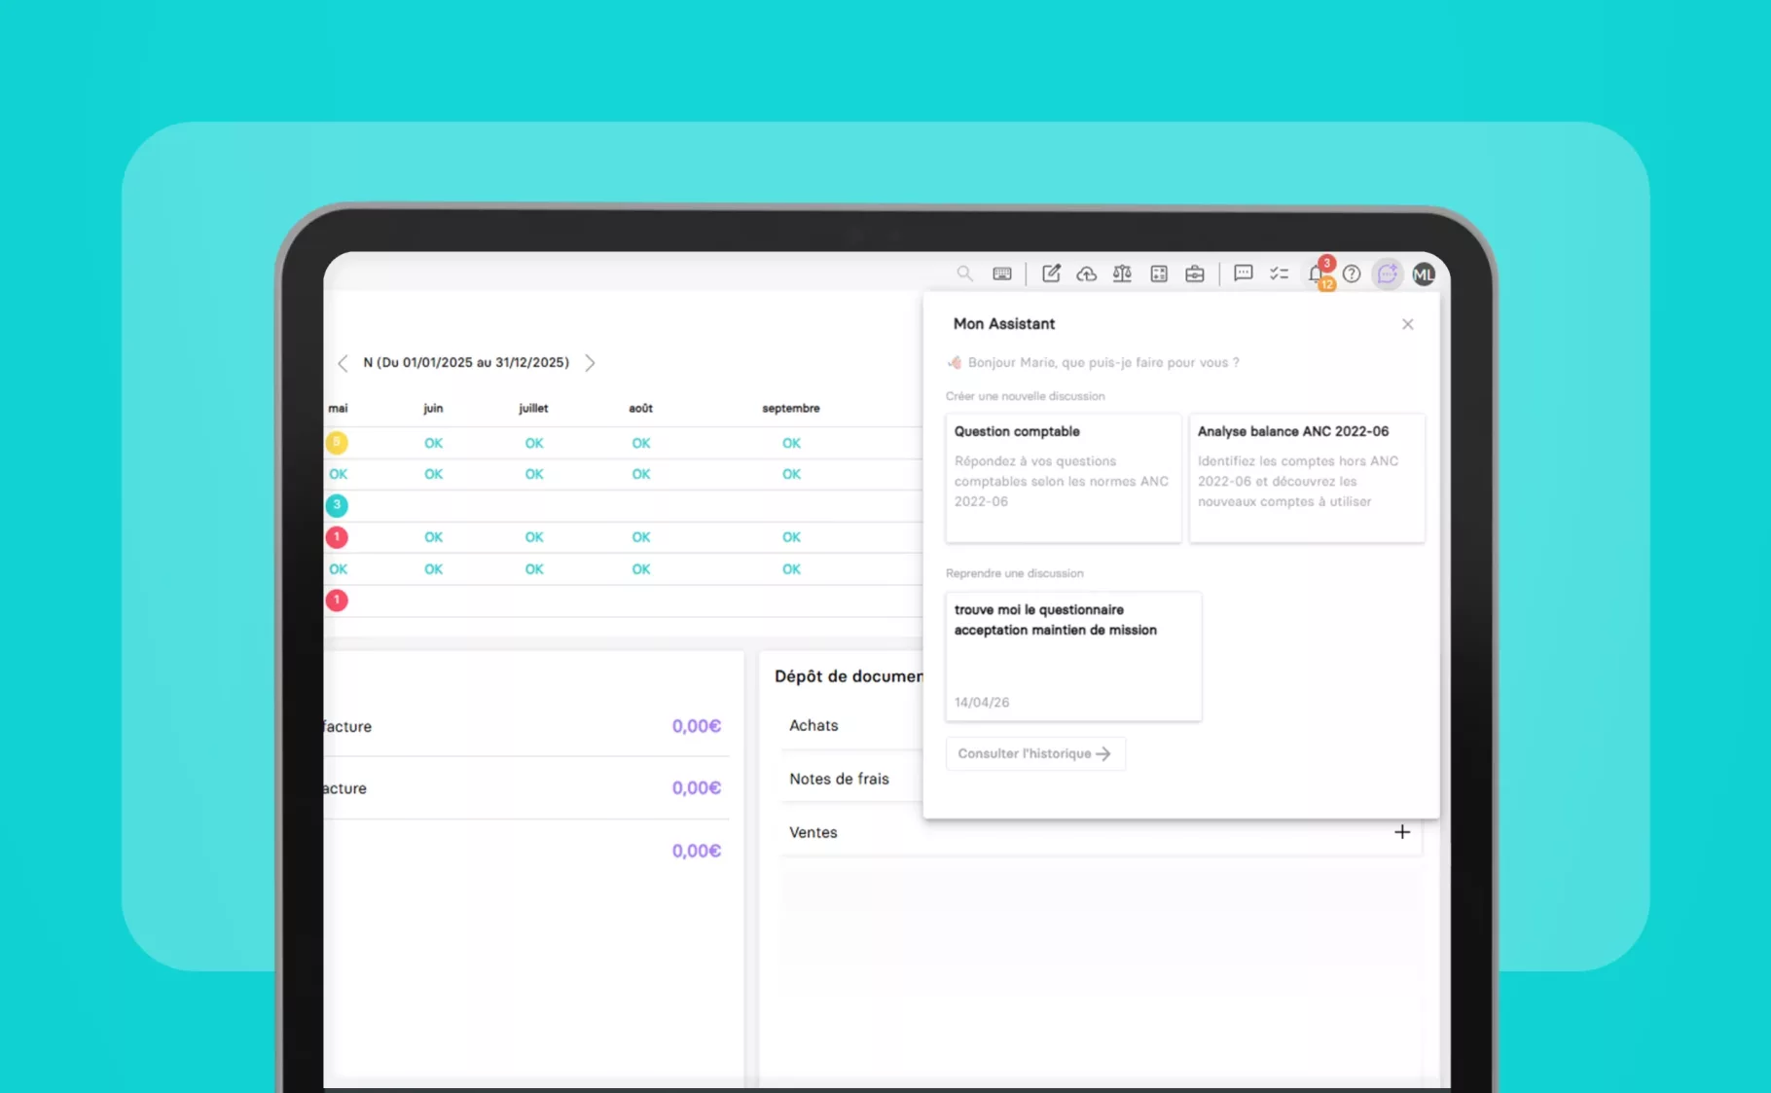Click the search magnifier icon
The width and height of the screenshot is (1771, 1093).
[964, 273]
